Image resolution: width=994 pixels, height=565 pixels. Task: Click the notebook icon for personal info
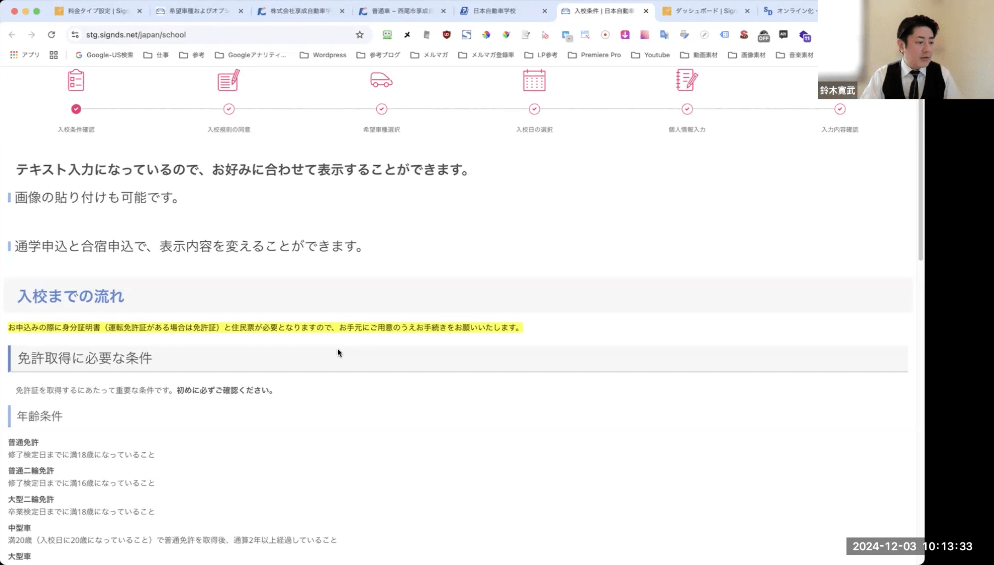pos(687,80)
